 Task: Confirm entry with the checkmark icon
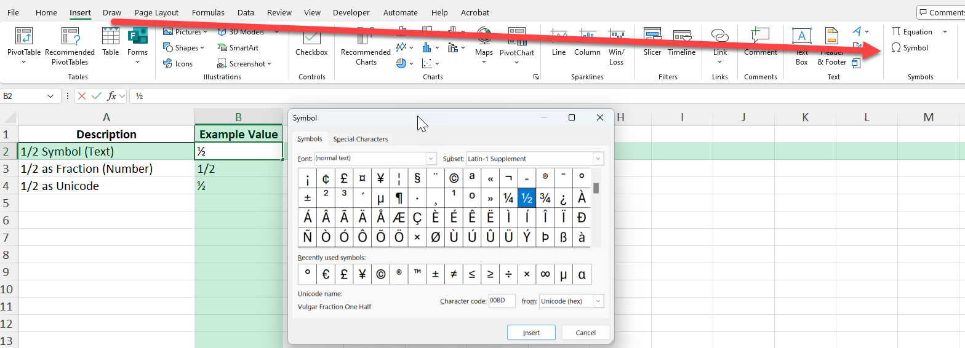point(97,96)
